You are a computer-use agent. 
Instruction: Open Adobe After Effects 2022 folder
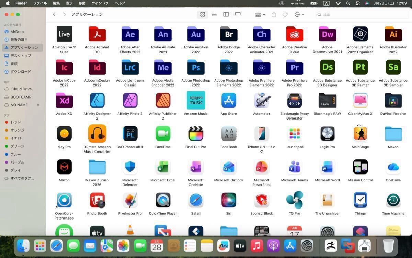click(130, 34)
